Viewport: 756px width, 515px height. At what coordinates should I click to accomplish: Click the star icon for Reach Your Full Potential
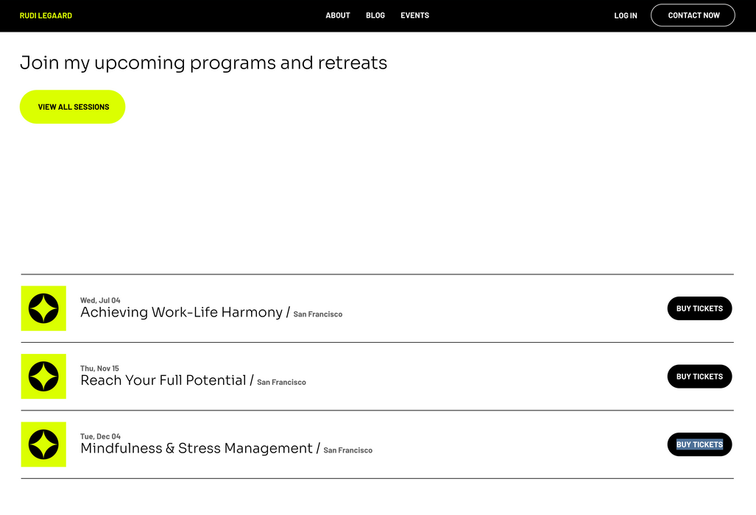pos(43,376)
